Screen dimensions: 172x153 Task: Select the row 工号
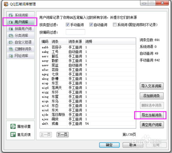click(88, 52)
